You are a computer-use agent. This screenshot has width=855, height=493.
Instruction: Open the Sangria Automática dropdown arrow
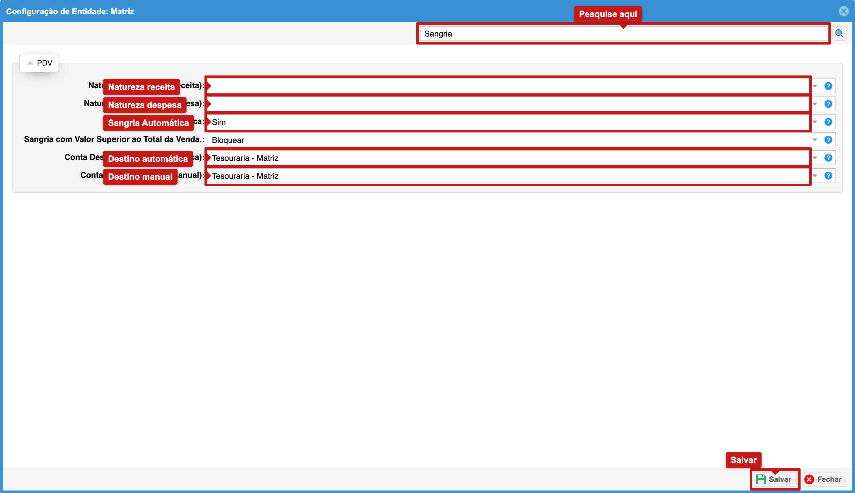click(815, 122)
